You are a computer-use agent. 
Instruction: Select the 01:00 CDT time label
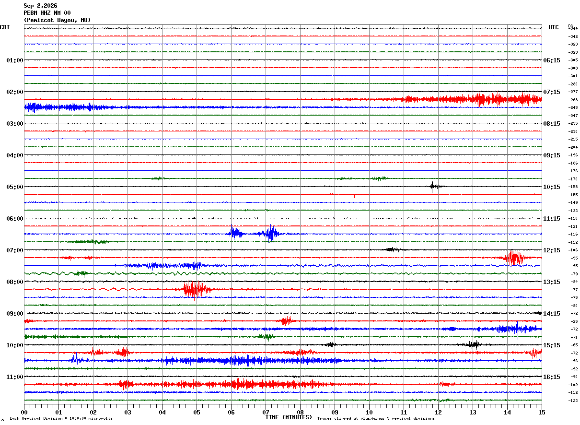pyautogui.click(x=15, y=60)
